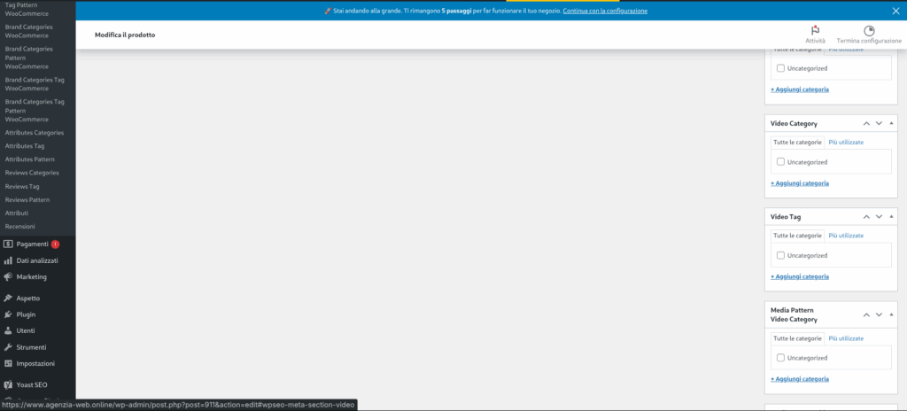The width and height of the screenshot is (907, 411).
Task: Collapse the Video Category panel
Action: (x=891, y=123)
